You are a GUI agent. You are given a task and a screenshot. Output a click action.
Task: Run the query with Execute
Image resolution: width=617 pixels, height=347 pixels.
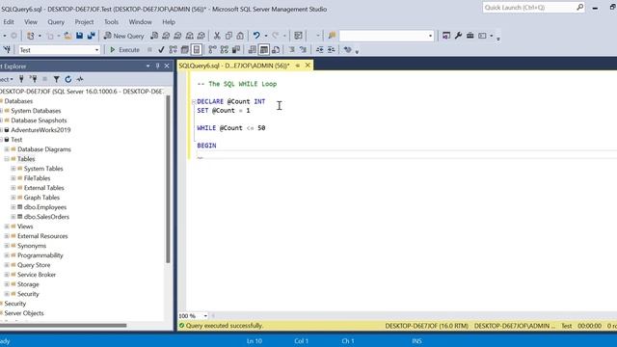(124, 50)
